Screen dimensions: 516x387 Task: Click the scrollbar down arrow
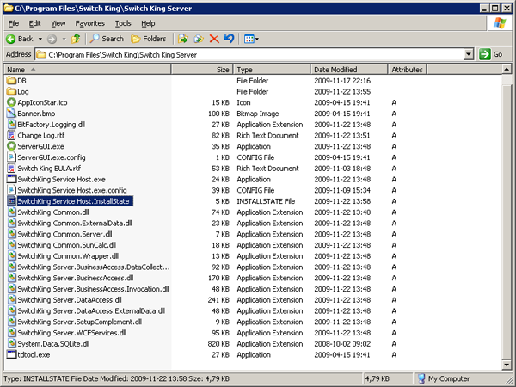tap(507, 365)
